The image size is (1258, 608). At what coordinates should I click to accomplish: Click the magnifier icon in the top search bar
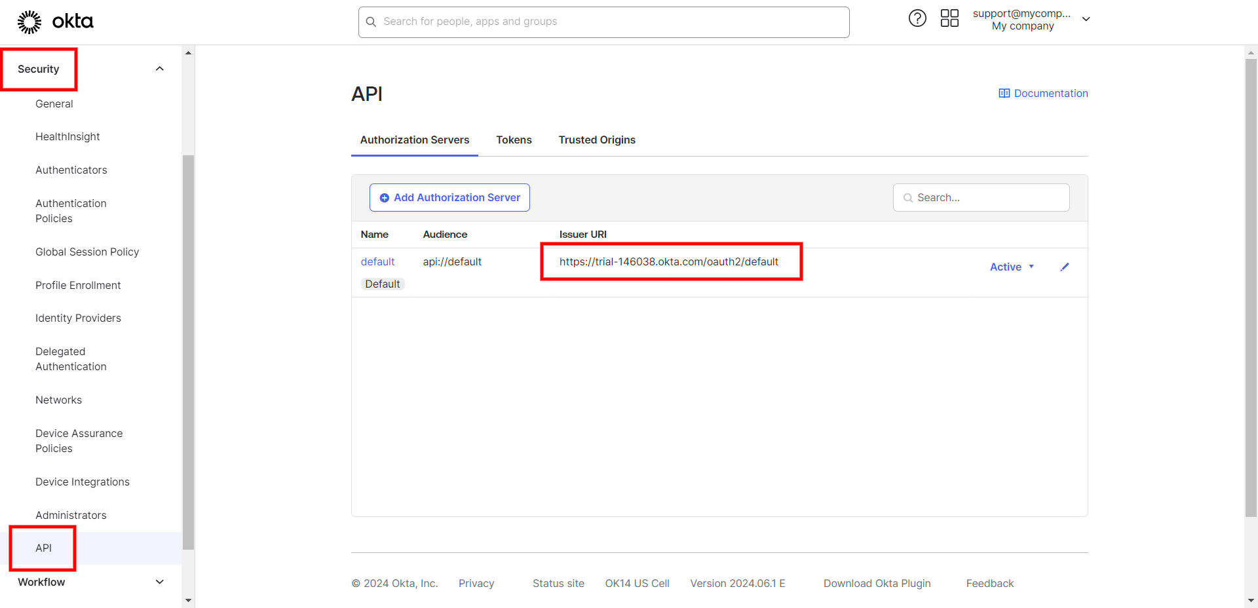tap(371, 22)
